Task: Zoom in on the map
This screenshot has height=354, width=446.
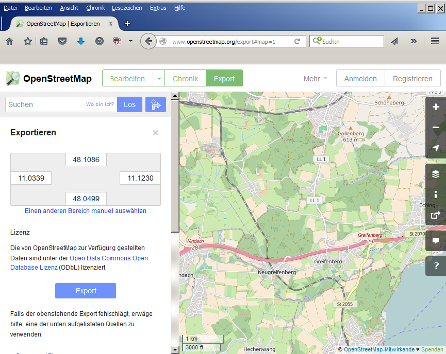Action: (x=436, y=107)
